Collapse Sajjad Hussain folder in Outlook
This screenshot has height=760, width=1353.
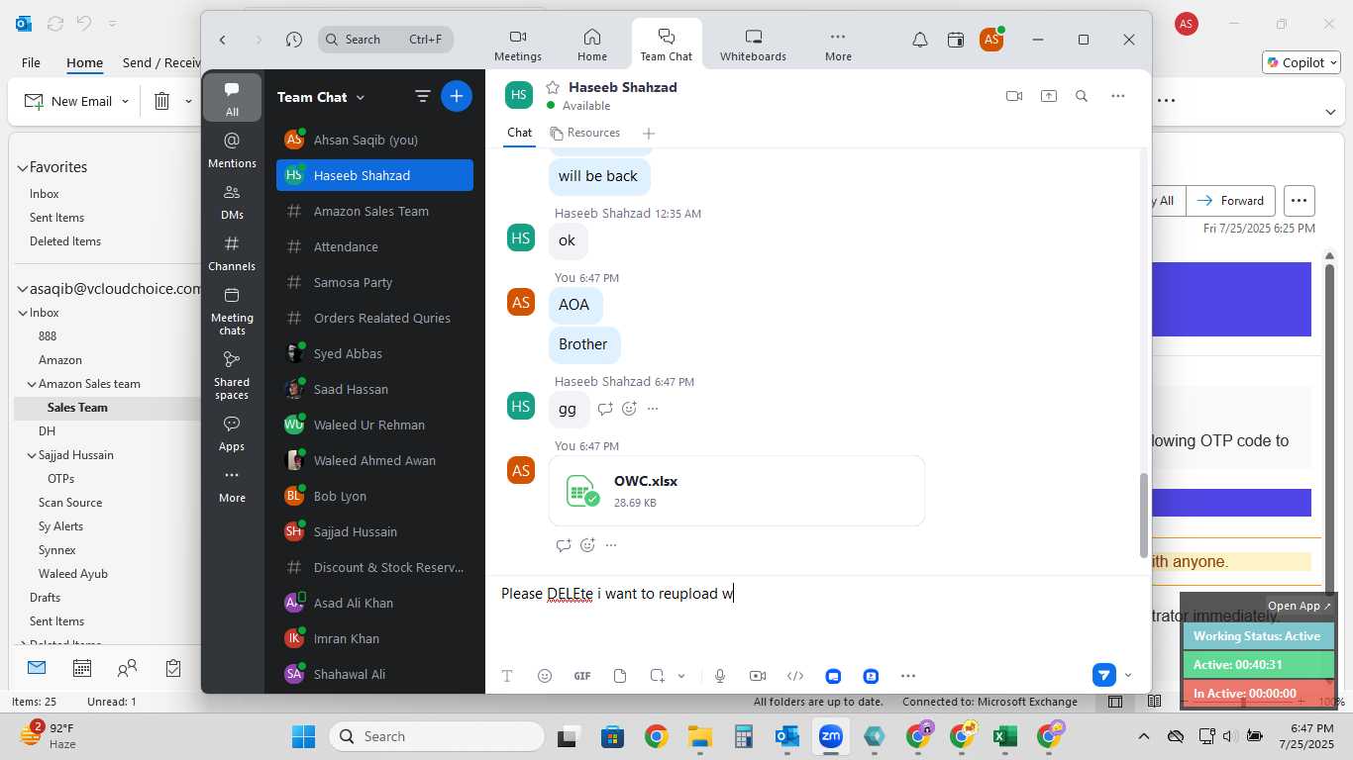(32, 455)
